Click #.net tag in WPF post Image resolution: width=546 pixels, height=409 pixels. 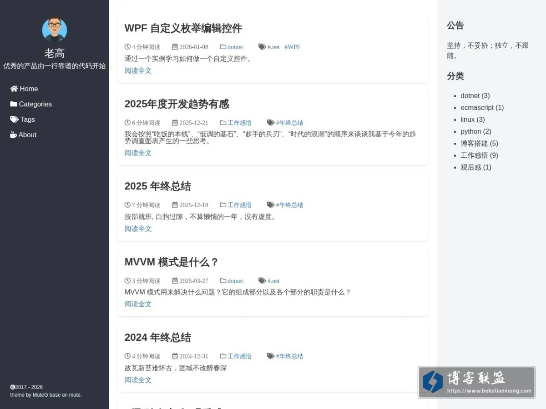[x=273, y=47]
